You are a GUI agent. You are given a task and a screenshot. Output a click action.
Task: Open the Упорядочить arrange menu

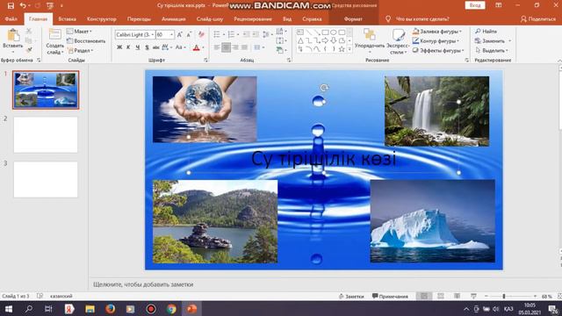pyautogui.click(x=370, y=41)
